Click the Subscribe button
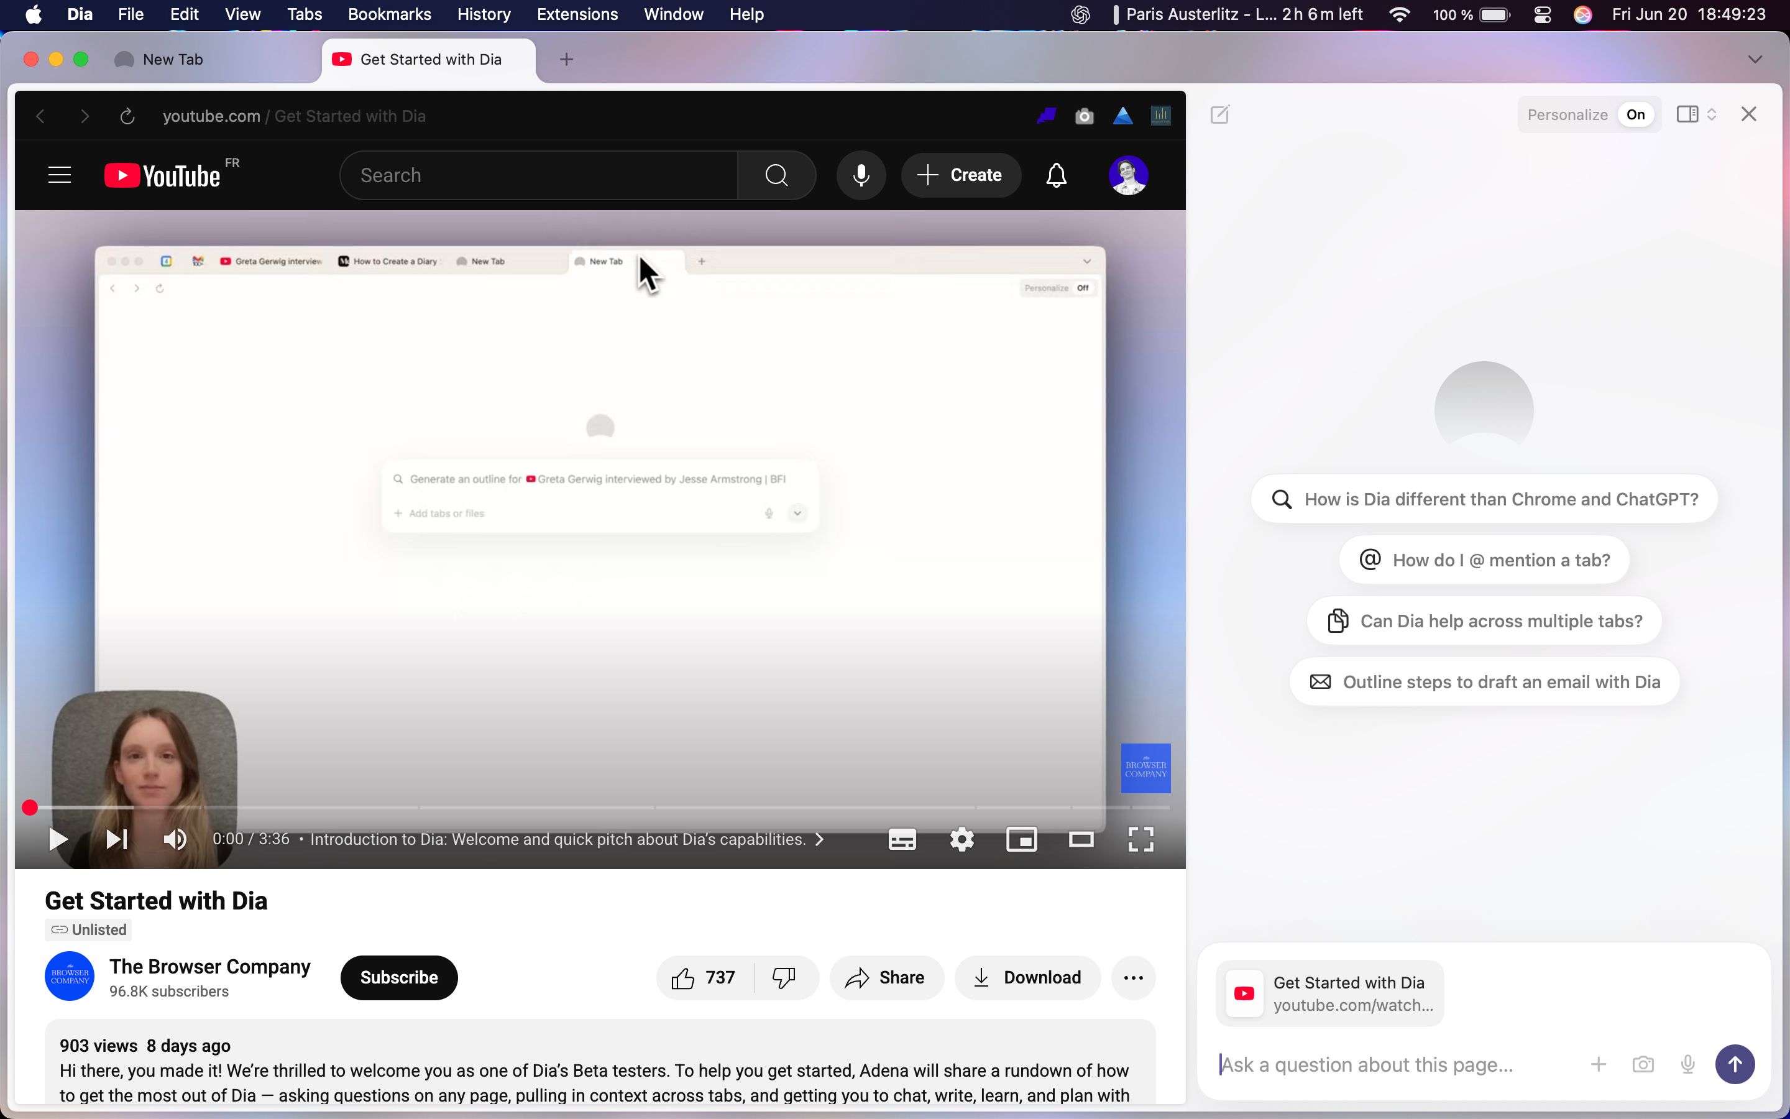This screenshot has height=1119, width=1790. 398,978
